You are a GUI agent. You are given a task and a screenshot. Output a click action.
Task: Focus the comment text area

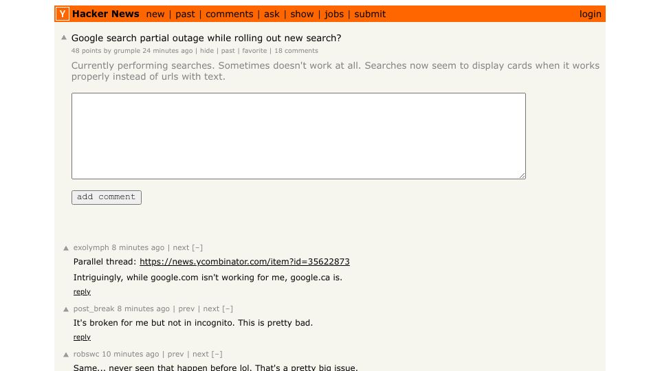coord(298,136)
